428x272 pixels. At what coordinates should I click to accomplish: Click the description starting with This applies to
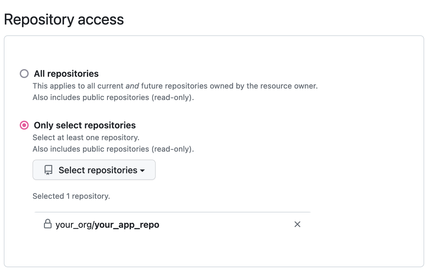click(x=175, y=86)
